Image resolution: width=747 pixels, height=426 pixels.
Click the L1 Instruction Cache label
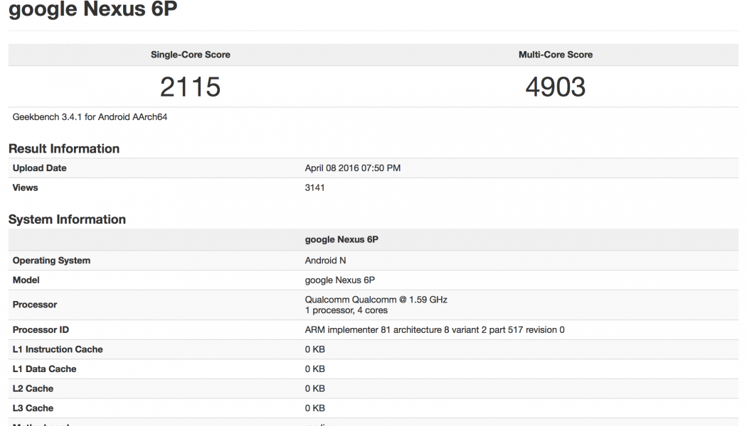[x=58, y=349]
